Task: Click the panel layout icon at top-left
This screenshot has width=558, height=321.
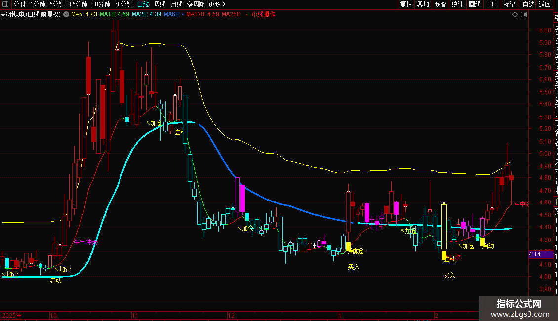Action: click(5, 4)
